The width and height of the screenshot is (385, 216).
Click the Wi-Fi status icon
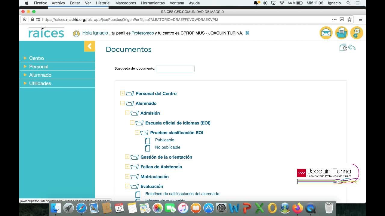pyautogui.click(x=282, y=3)
